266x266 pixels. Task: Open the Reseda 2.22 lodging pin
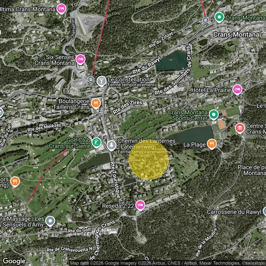[140, 206]
